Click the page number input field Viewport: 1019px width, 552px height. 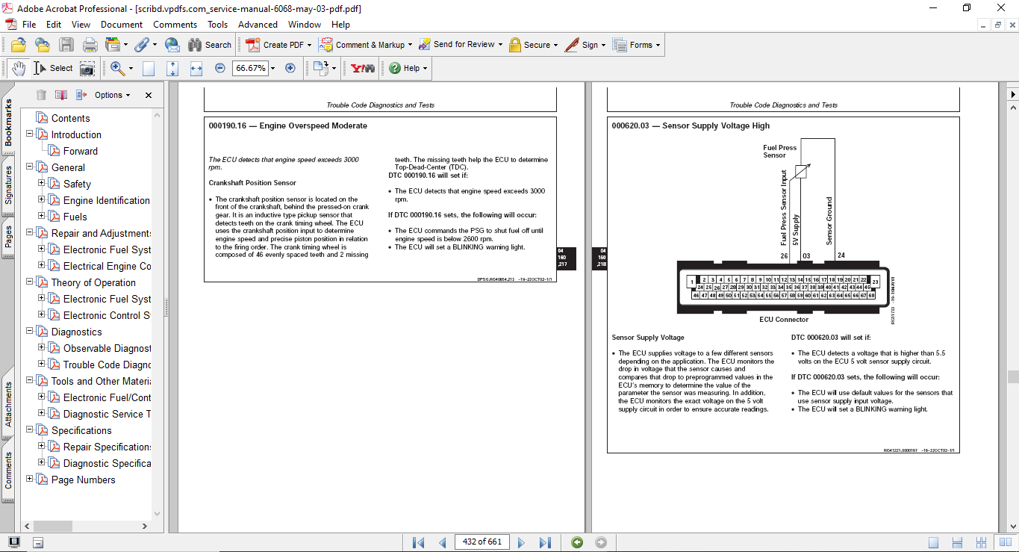[x=482, y=542]
